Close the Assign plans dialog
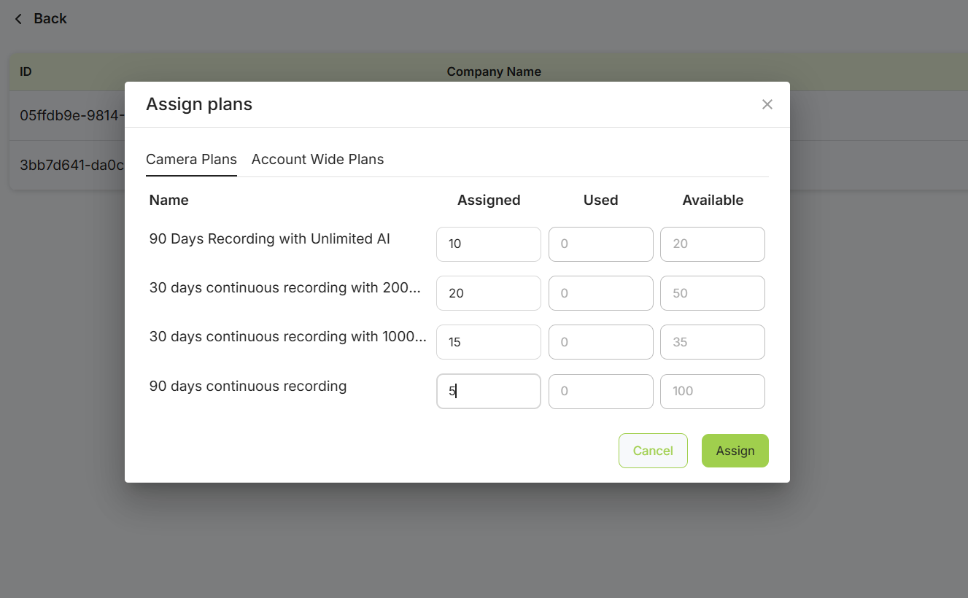 point(767,104)
